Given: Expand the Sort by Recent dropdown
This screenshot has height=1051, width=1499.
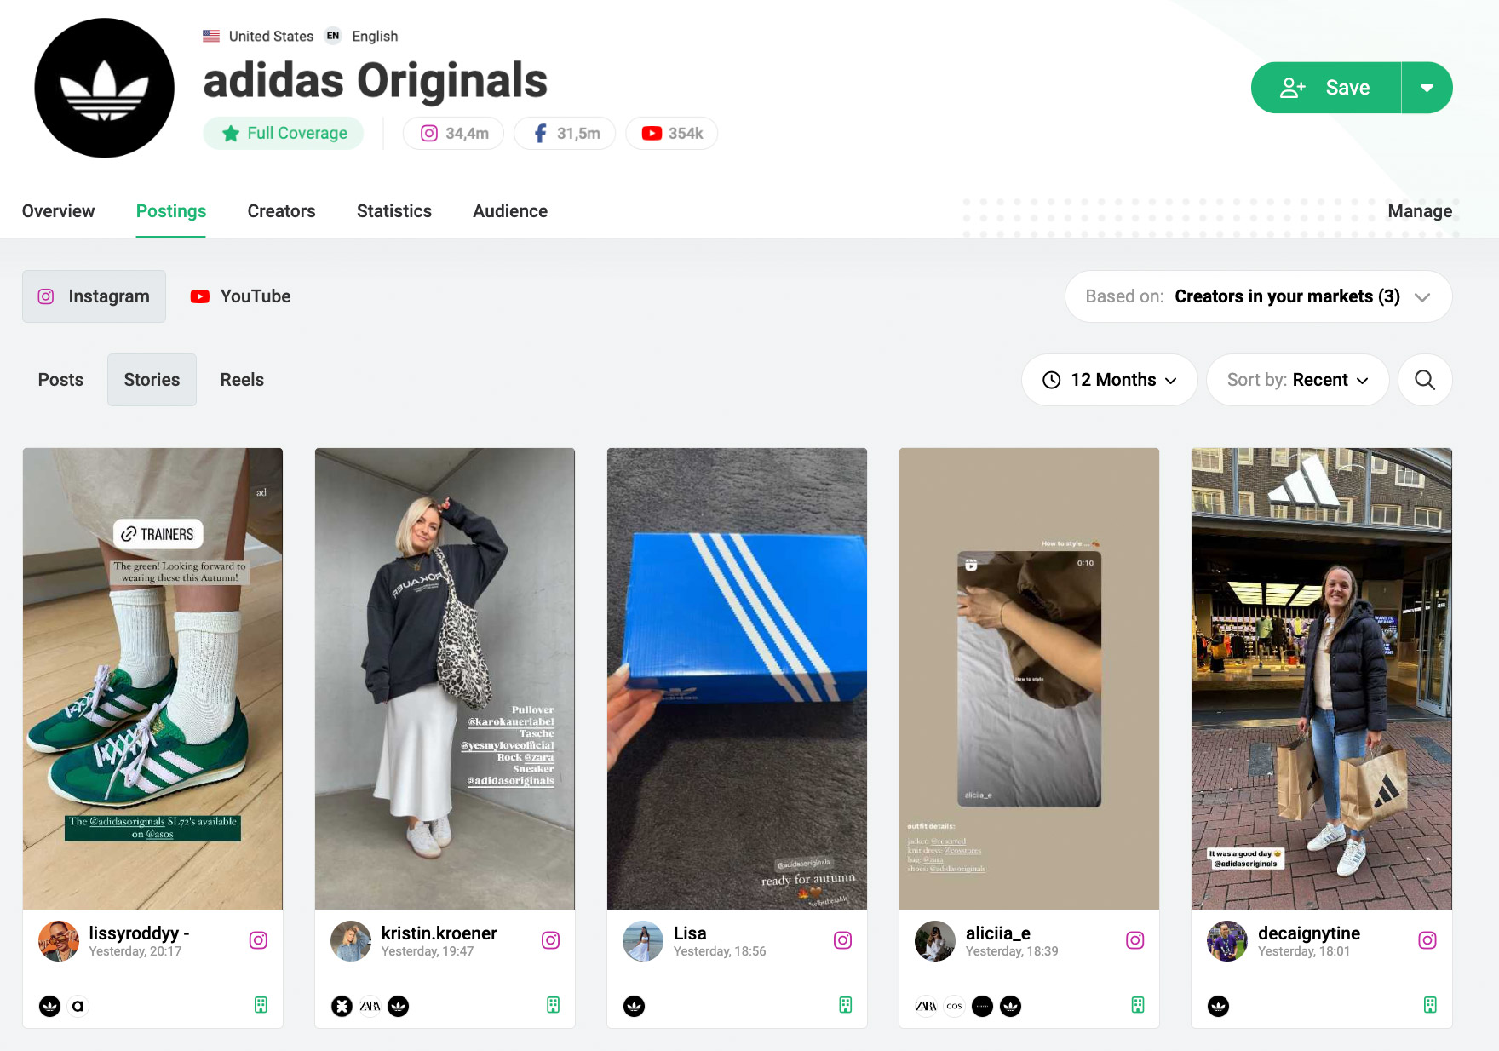Looking at the screenshot, I should 1297,380.
